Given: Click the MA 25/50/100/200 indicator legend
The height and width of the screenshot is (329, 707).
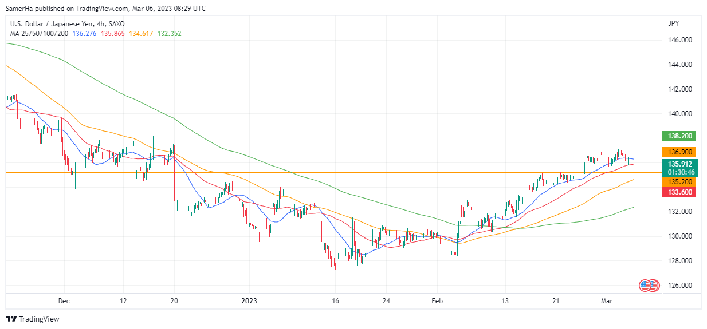Looking at the screenshot, I should coord(39,34).
